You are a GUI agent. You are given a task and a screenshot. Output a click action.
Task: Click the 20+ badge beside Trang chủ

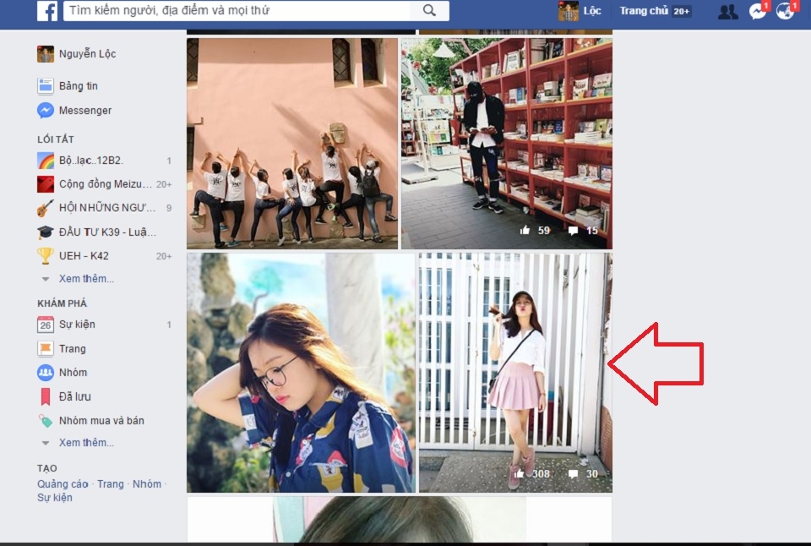pyautogui.click(x=681, y=11)
